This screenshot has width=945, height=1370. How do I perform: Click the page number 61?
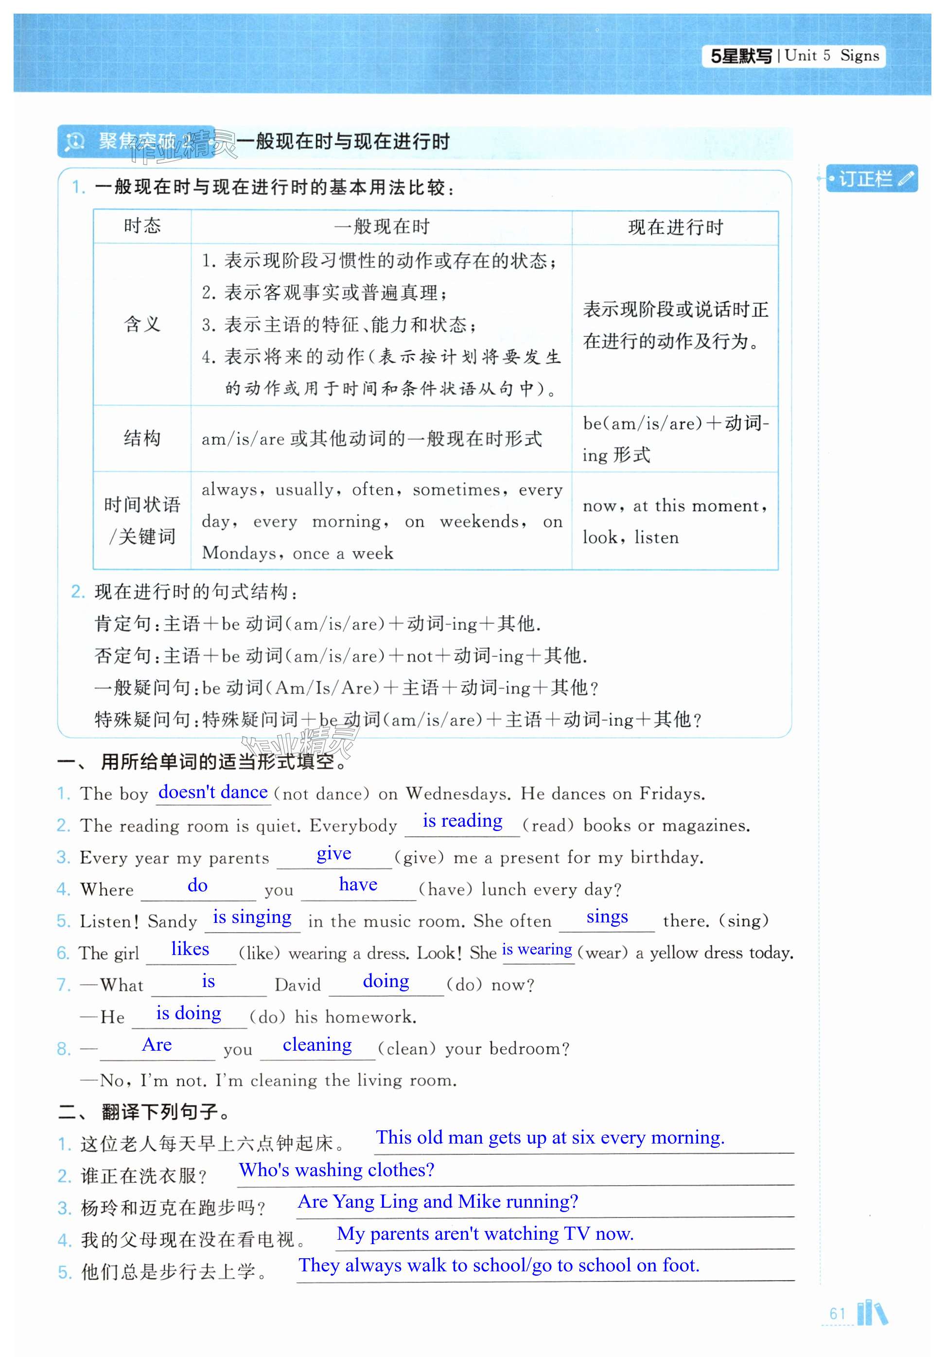(x=837, y=1315)
